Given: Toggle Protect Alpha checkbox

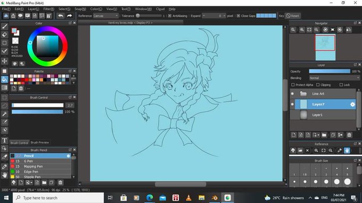Looking at the screenshot, I should tap(293, 85).
